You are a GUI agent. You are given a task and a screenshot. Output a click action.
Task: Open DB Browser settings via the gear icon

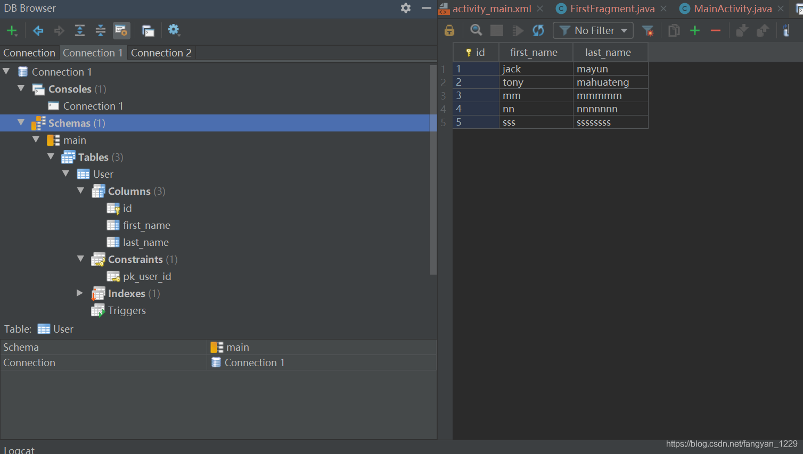click(174, 30)
